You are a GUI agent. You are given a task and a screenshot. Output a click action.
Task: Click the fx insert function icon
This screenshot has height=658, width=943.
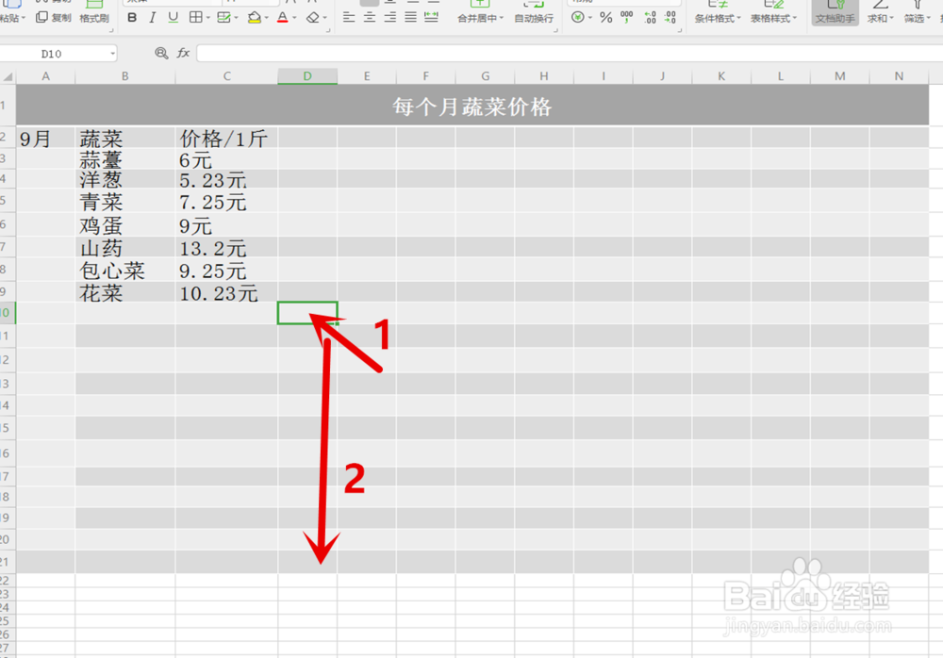pyautogui.click(x=183, y=53)
